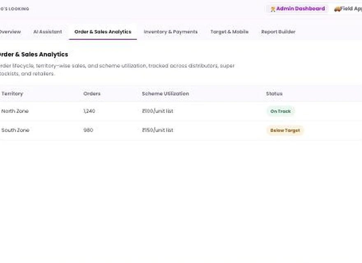Click the Orders column header
Viewport: 362px width, 263px height.
pyautogui.click(x=92, y=94)
